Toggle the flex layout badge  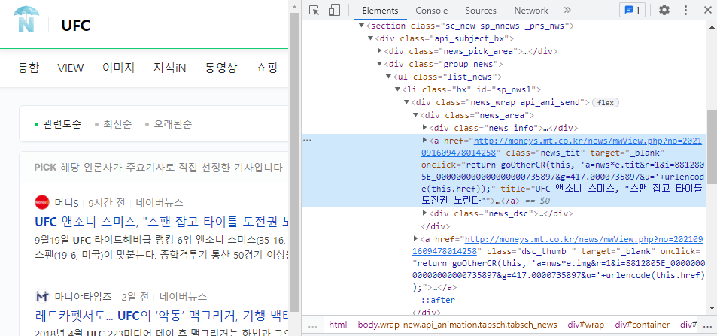point(606,103)
